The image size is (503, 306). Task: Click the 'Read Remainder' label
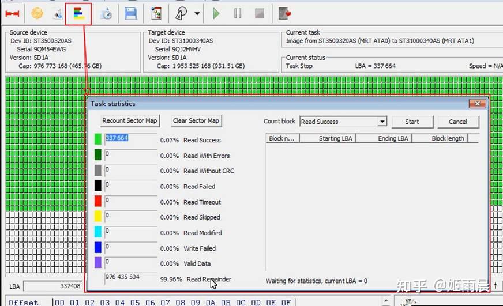(x=209, y=279)
